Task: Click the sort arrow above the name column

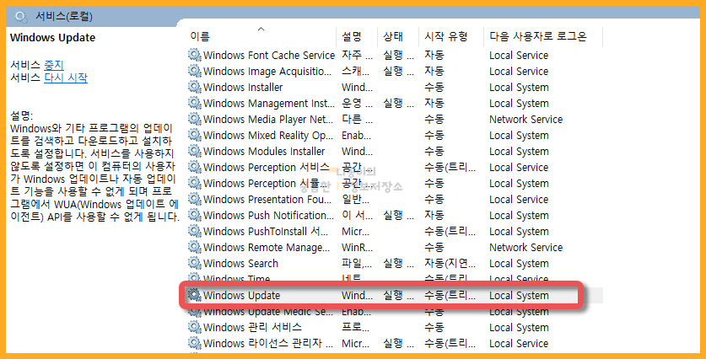Action: (261, 29)
